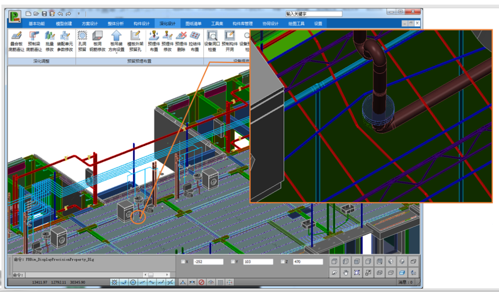Click the command line horizontal scrollbar thumb
Image resolution: width=499 pixels, height=292 pixels.
pos(150,275)
